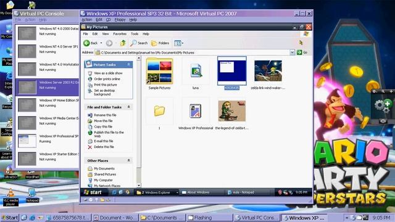
Task: Click the host Start button
Action: (10, 218)
